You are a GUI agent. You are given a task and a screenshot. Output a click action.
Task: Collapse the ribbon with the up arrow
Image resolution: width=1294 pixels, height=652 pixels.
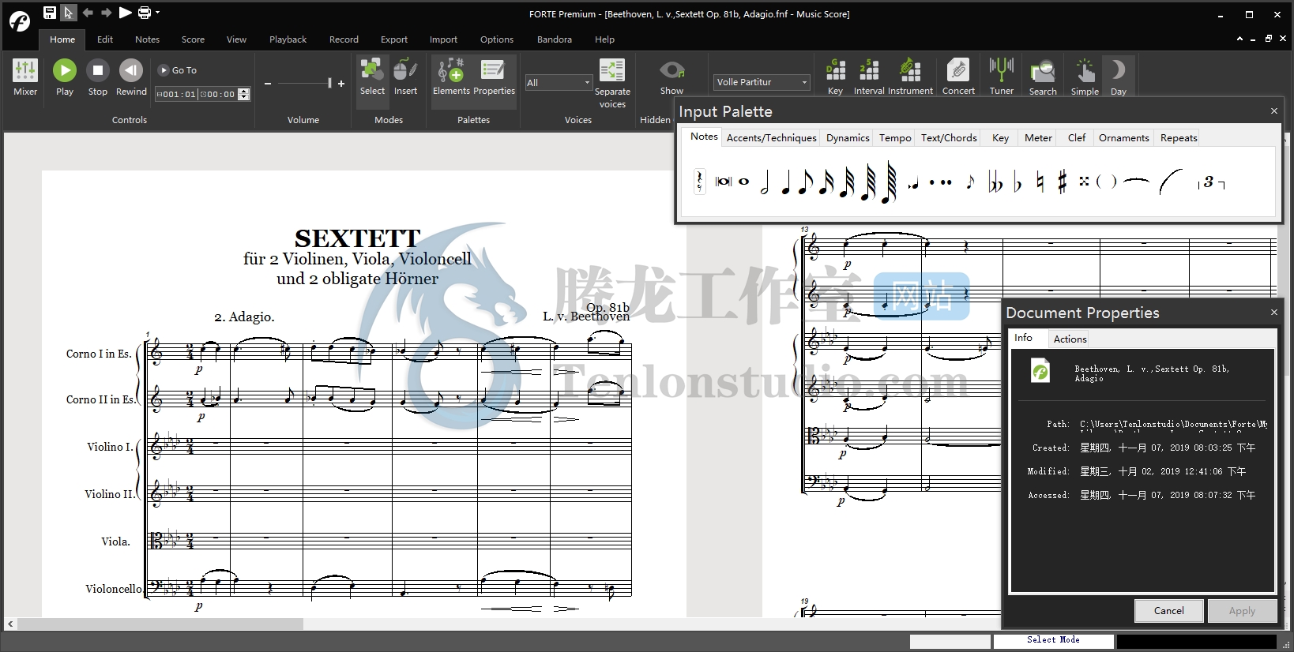coord(1239,39)
